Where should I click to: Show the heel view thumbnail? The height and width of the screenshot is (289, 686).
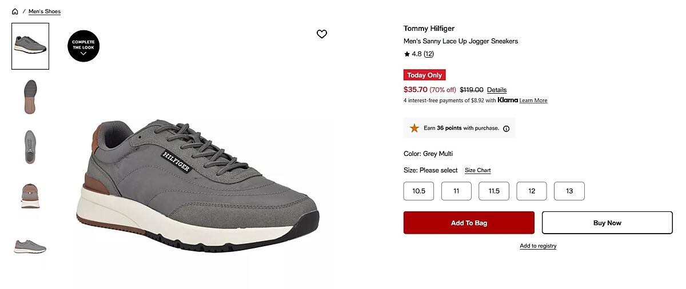[30, 196]
